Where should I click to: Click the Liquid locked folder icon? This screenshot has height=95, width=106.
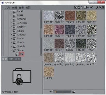point(14,31)
